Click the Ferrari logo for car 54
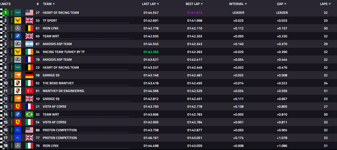The image size is (337, 150). point(18,122)
